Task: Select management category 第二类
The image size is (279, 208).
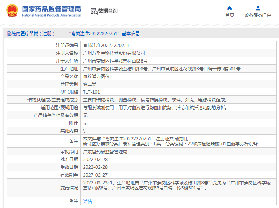Action: pyautogui.click(x=89, y=84)
